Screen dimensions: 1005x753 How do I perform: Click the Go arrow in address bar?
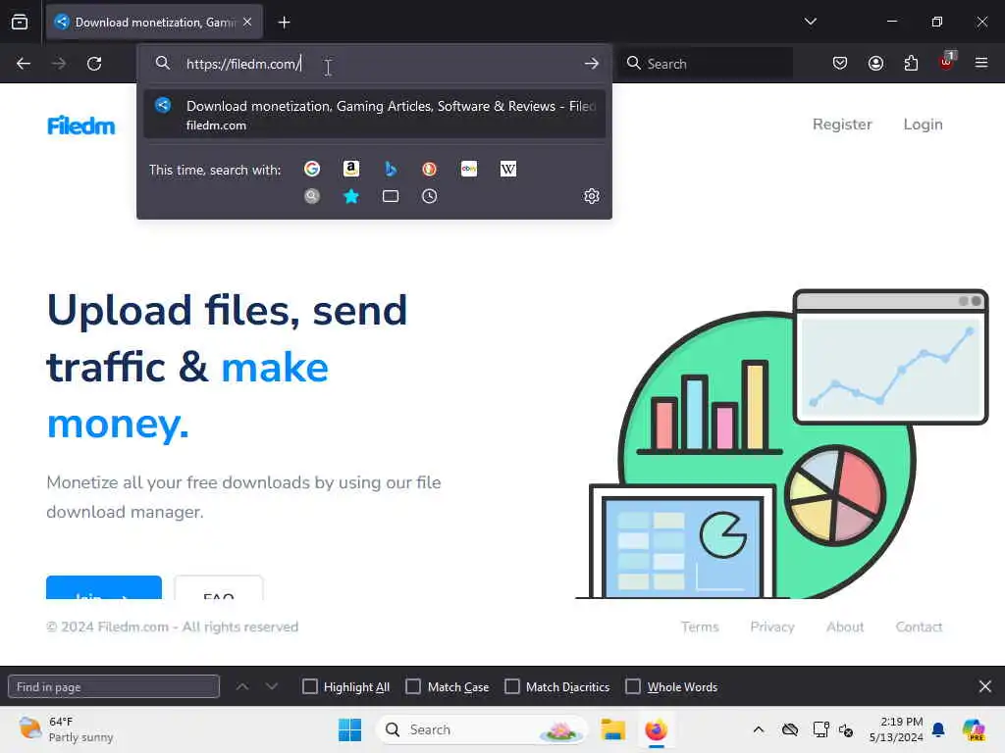(x=592, y=64)
